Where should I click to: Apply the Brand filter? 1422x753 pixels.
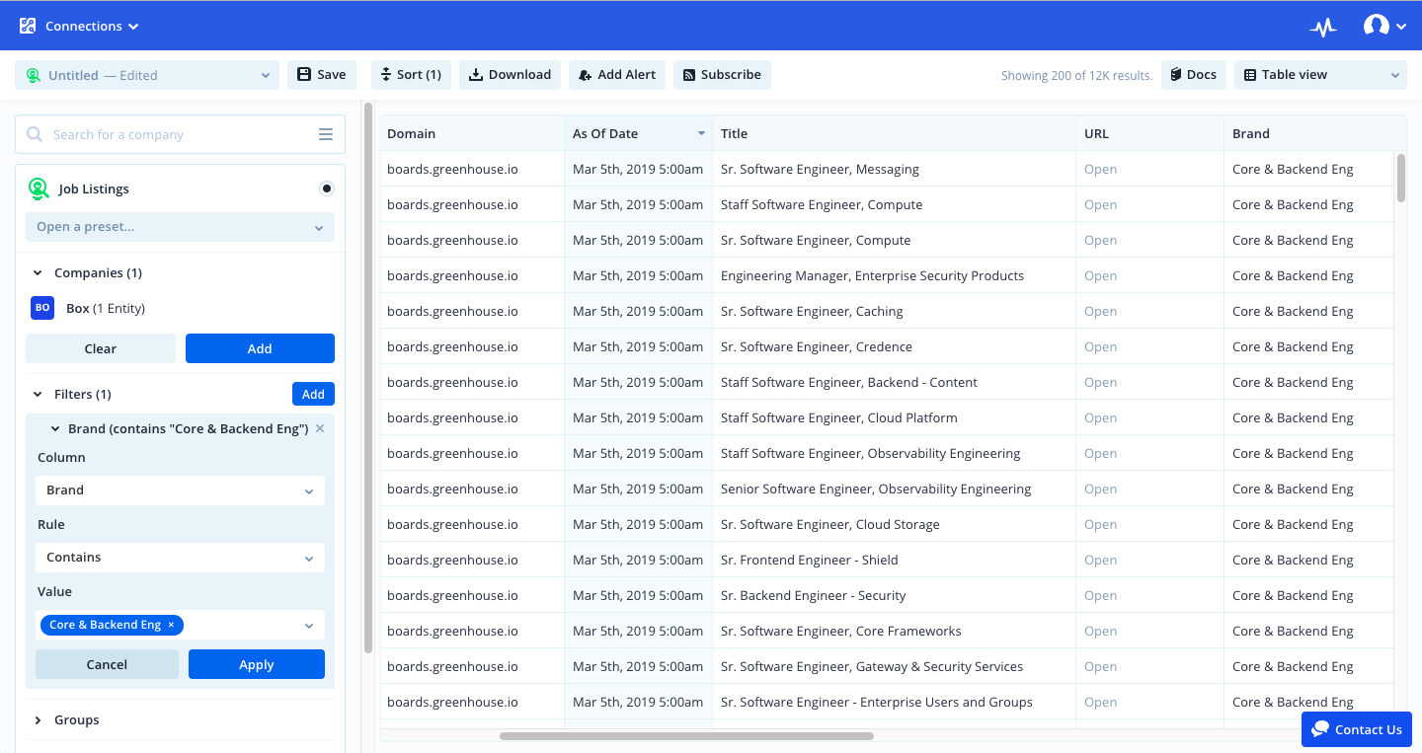point(256,663)
